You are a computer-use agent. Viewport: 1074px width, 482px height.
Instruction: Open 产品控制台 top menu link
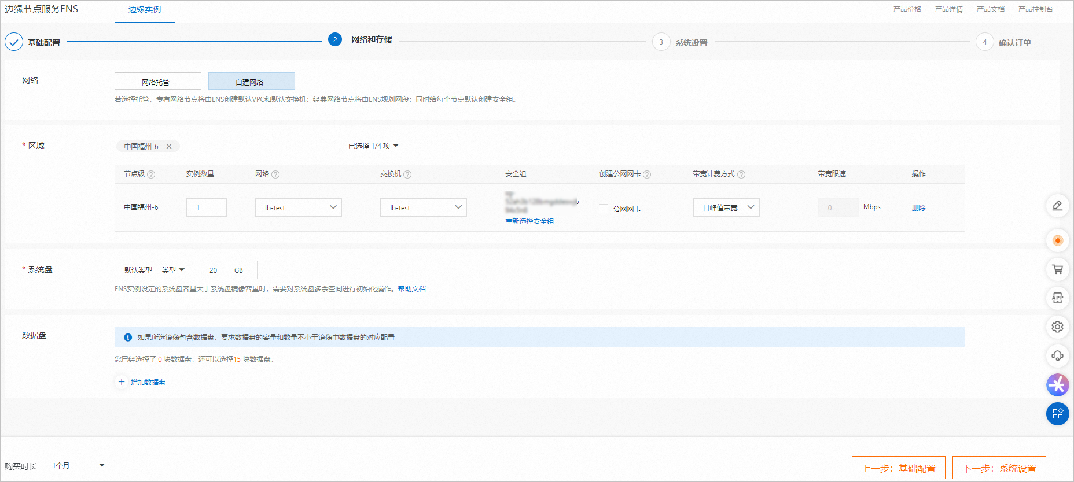tap(1036, 9)
